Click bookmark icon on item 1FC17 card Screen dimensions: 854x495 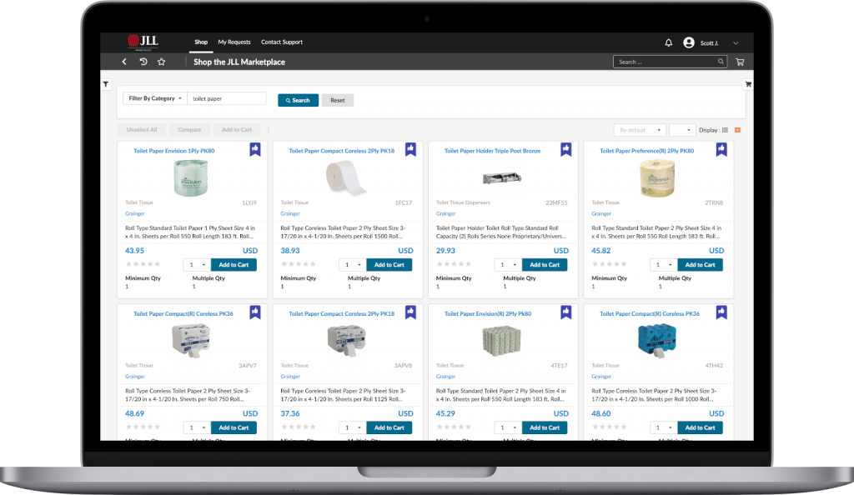(410, 149)
